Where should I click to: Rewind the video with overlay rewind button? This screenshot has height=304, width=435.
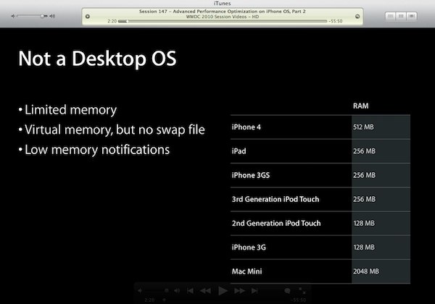pos(205,291)
